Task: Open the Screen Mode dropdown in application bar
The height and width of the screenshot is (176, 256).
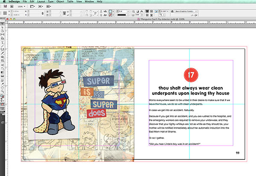Action: [41, 6]
